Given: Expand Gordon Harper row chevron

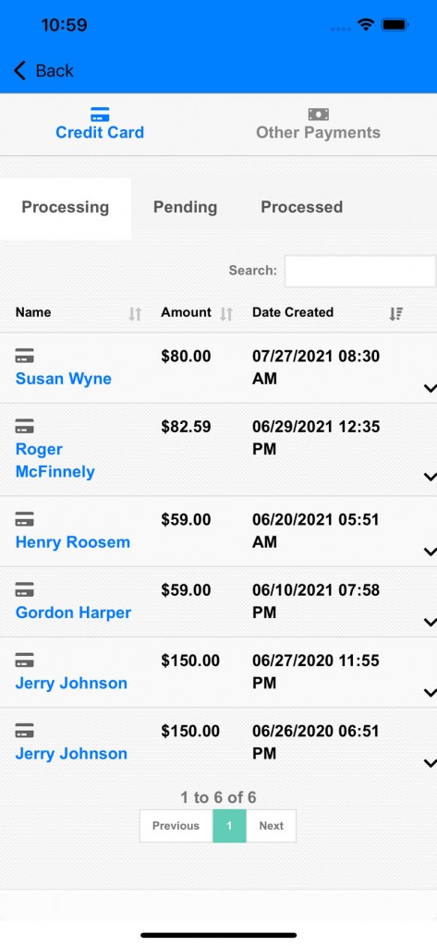Looking at the screenshot, I should 430,622.
